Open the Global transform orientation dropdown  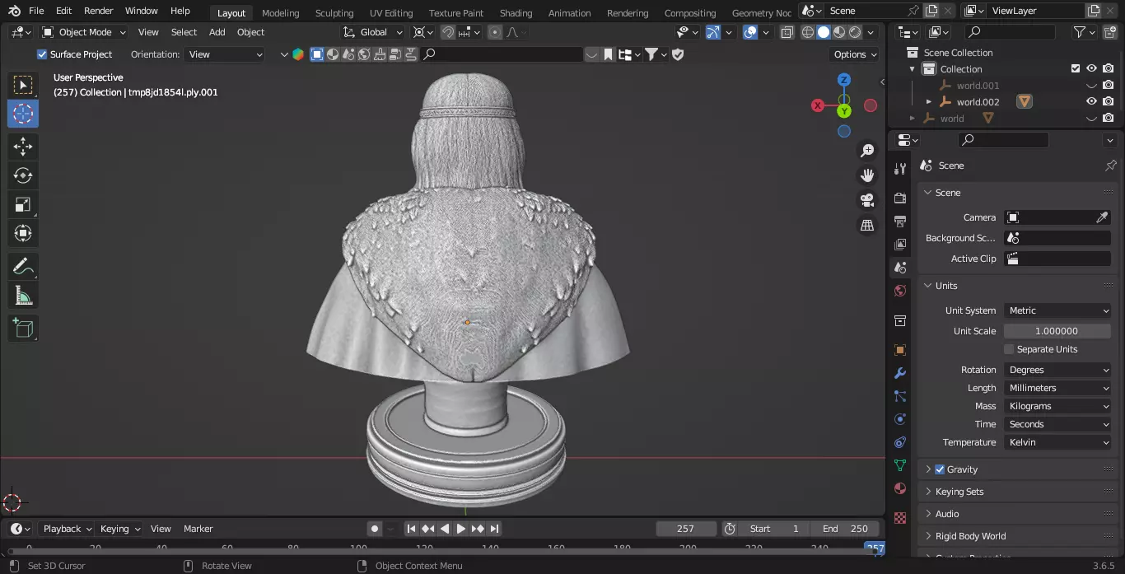(373, 32)
